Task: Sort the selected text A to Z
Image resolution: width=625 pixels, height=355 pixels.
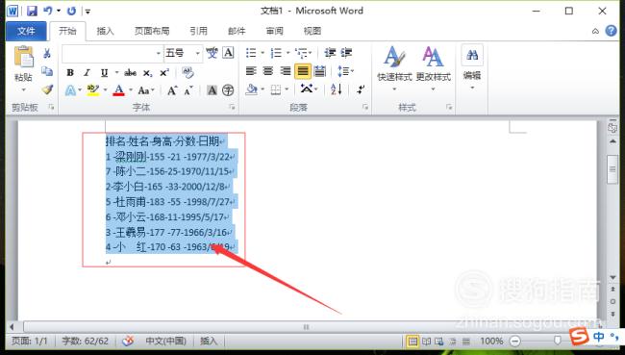Action: point(336,89)
